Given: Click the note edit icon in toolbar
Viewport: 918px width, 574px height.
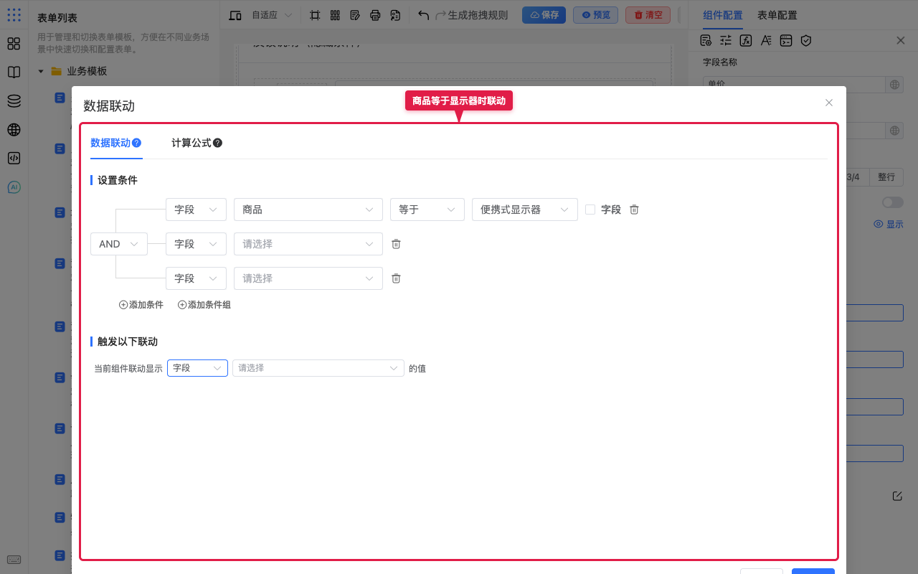Looking at the screenshot, I should pos(355,15).
